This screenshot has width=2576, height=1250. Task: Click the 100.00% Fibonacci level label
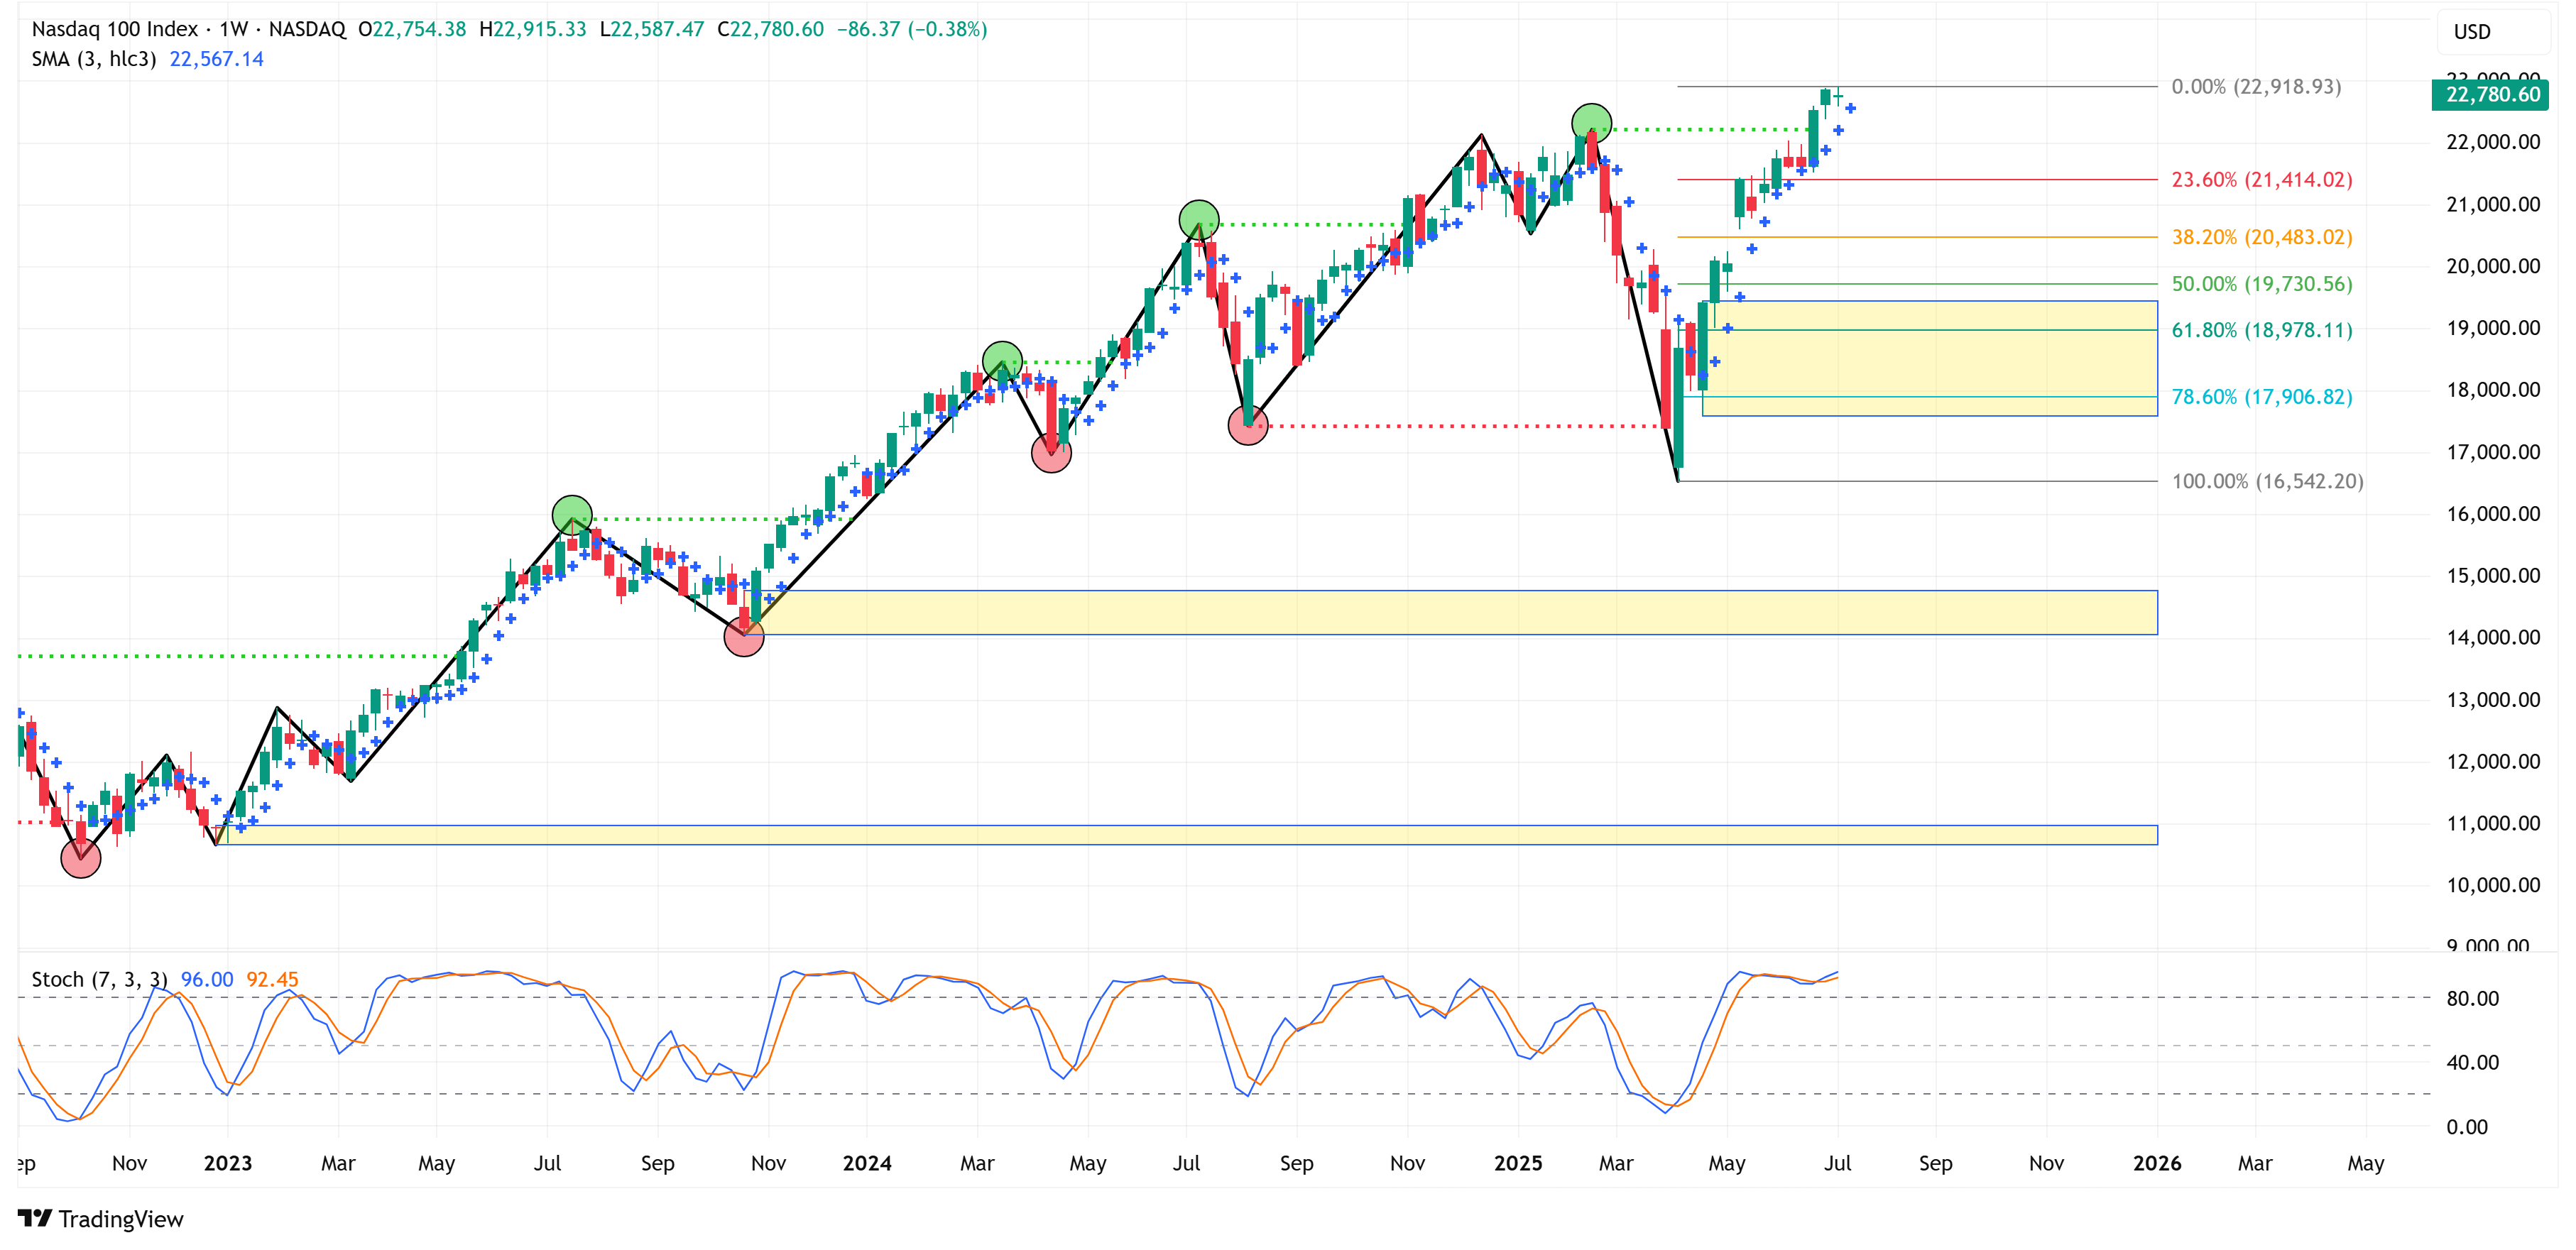coord(2267,481)
